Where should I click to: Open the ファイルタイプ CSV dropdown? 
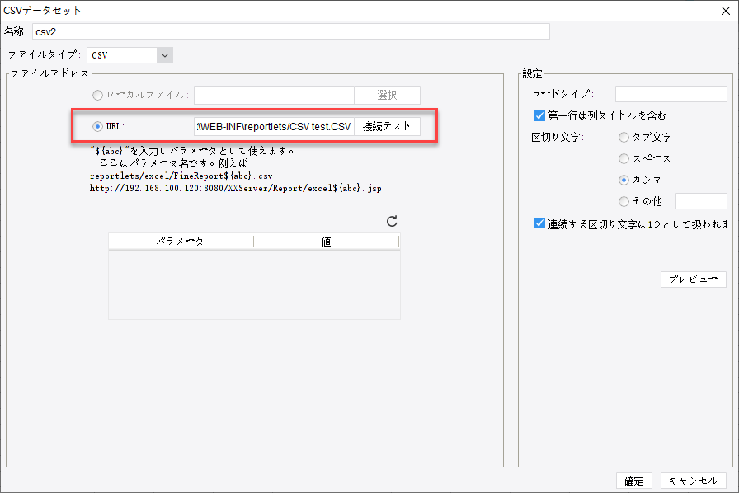(164, 55)
